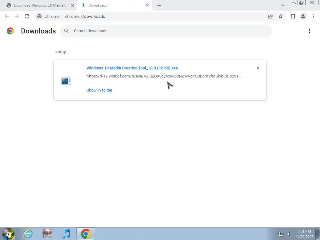Viewport: 320px width, 240px height.
Task: Click the Chrome site info chip
Action: (x=48, y=16)
